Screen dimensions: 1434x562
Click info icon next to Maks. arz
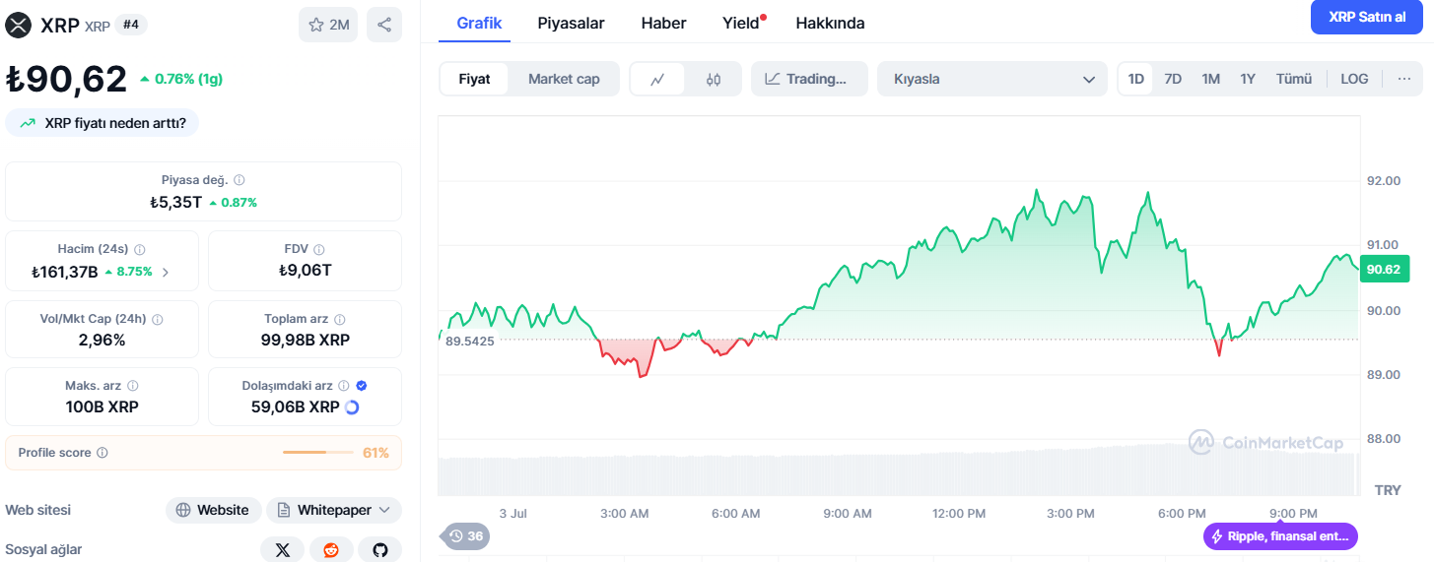(x=133, y=386)
